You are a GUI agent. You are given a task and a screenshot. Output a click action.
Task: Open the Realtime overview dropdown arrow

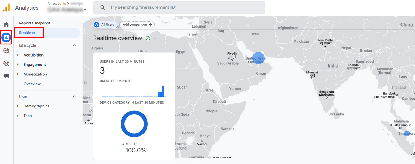coord(155,38)
